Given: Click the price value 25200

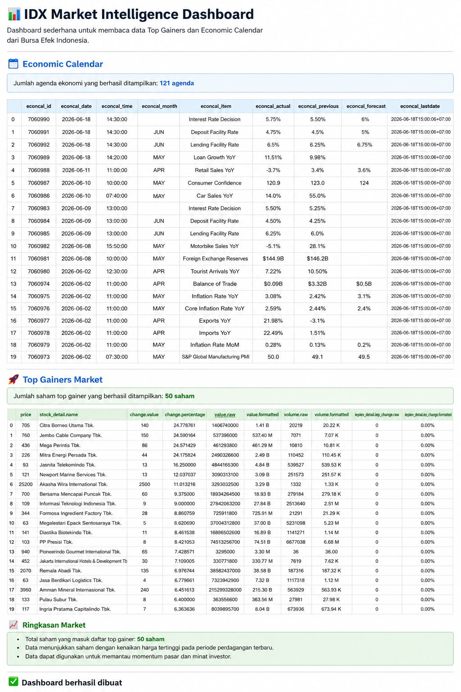Looking at the screenshot, I should click(x=26, y=484).
